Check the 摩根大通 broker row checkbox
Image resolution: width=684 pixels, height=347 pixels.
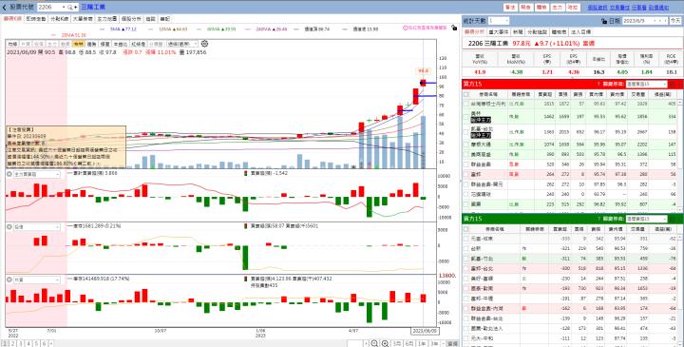click(x=466, y=144)
